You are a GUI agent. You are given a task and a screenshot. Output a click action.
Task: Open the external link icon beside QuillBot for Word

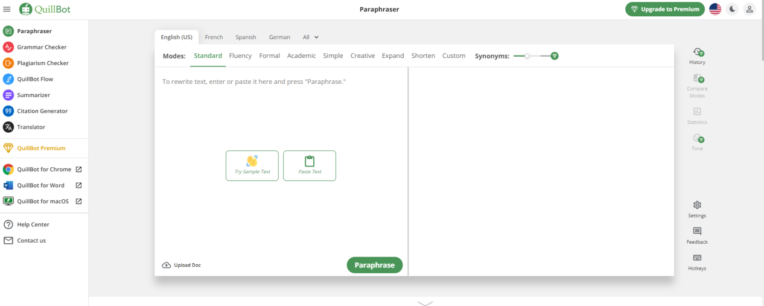click(78, 185)
